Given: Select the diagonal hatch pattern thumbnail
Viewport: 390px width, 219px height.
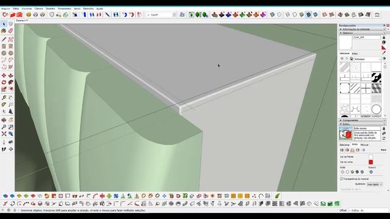Looking at the screenshot, I should [x=345, y=67].
